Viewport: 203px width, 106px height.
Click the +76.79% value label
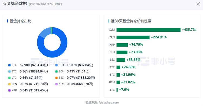[x=136, y=45]
